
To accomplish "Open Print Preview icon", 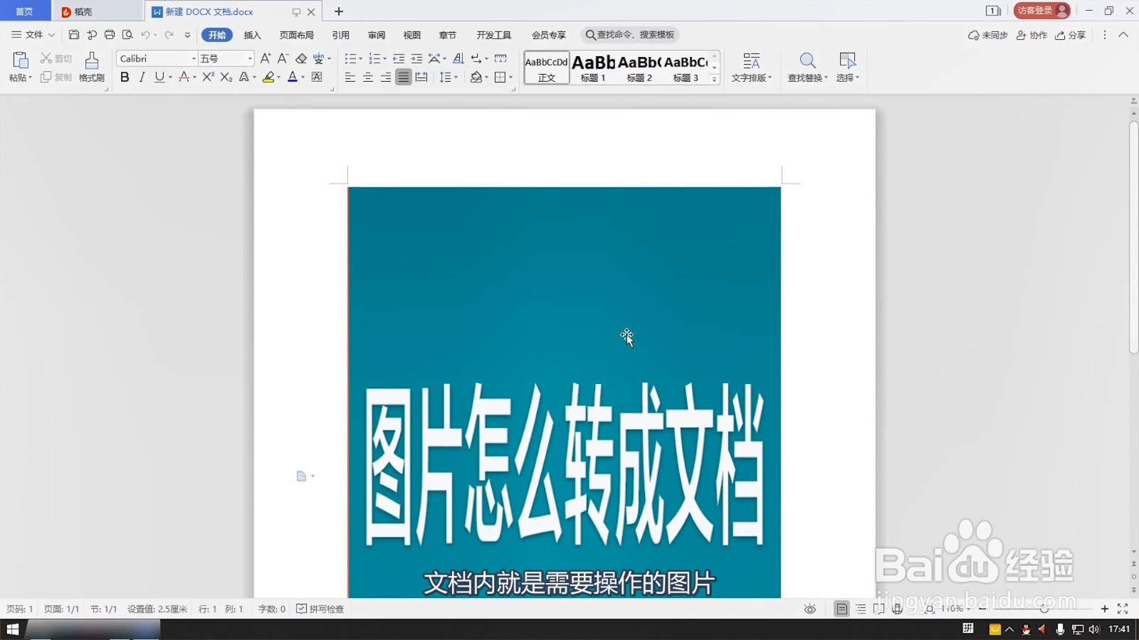I will [127, 34].
